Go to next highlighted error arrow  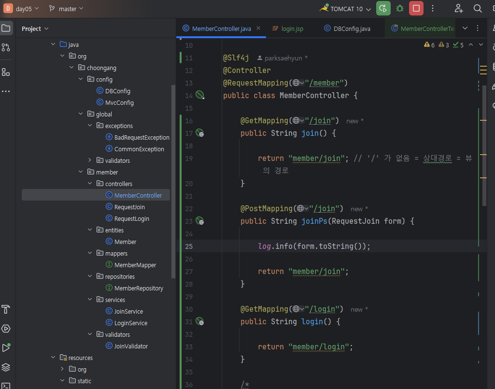click(481, 45)
